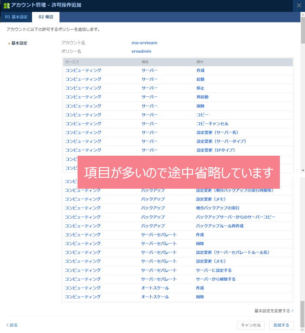Click the policy name srvadmin
305x333 pixels.
(141, 51)
